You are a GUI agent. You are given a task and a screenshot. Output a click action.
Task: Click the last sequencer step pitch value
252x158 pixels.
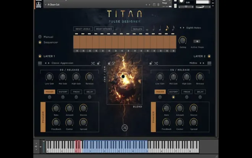[x=173, y=51]
